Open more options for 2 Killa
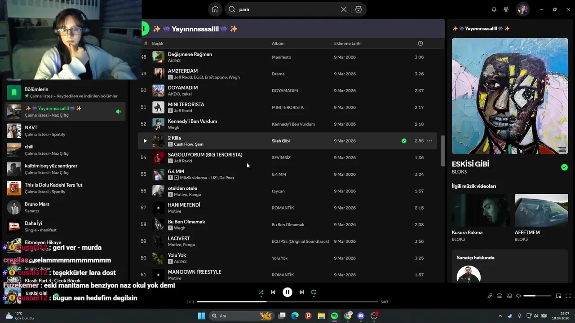The width and height of the screenshot is (575, 323). [429, 141]
